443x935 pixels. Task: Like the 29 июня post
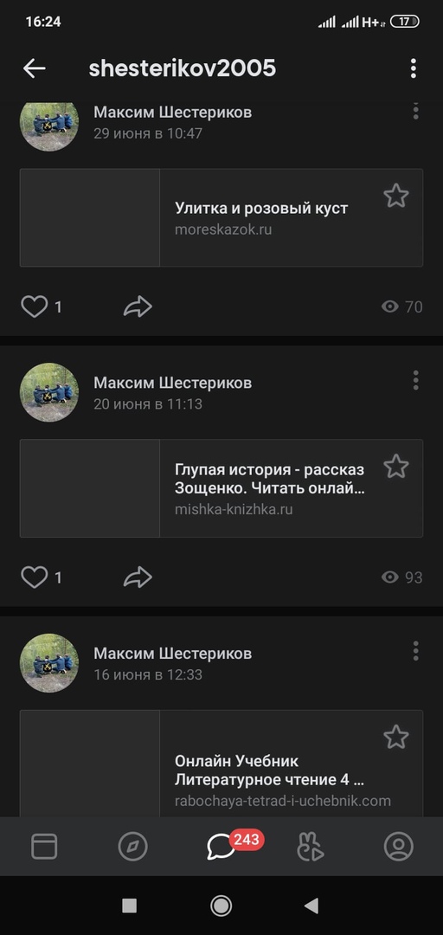pos(34,307)
